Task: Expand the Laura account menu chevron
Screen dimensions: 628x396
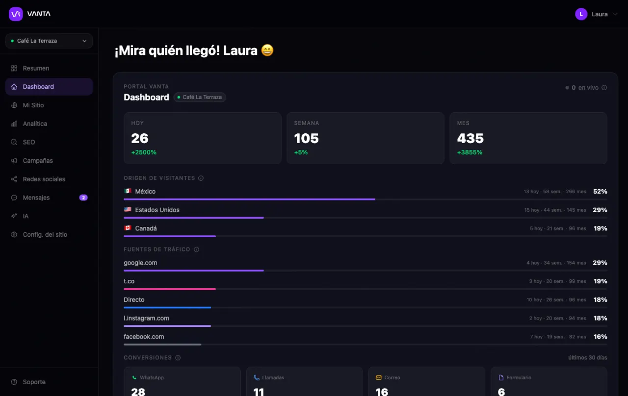Action: point(615,14)
